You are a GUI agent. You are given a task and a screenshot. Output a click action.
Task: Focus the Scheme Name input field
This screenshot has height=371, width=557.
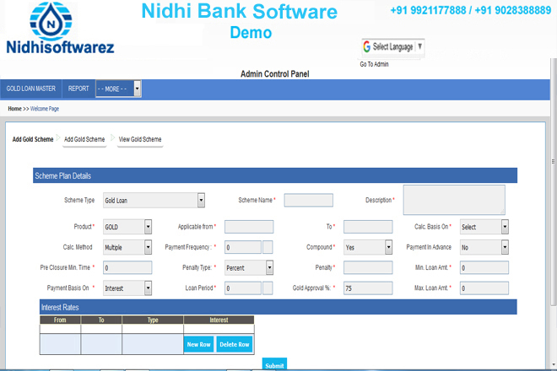coord(308,200)
